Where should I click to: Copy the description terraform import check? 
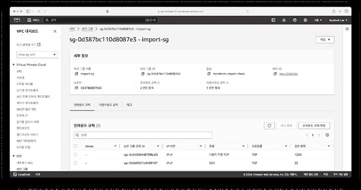[x=209, y=74]
